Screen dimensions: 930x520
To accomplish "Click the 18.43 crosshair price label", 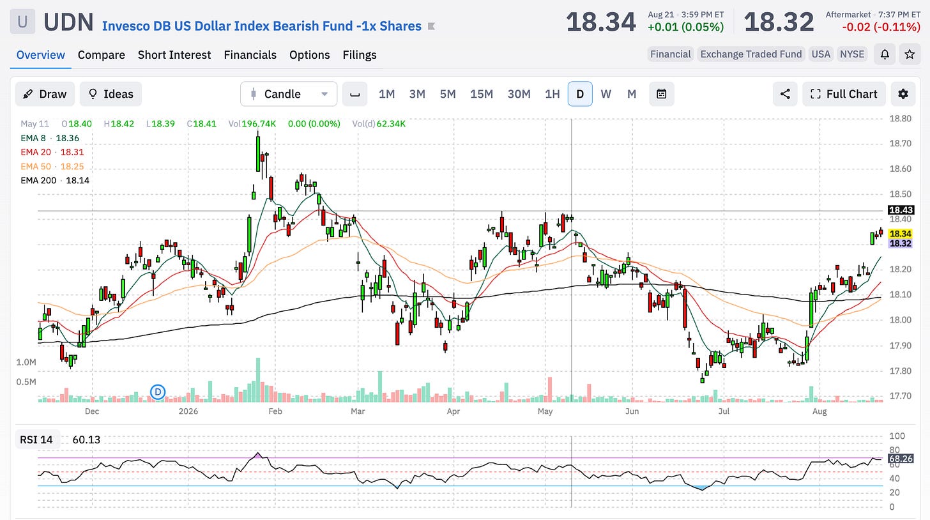I will (x=901, y=210).
